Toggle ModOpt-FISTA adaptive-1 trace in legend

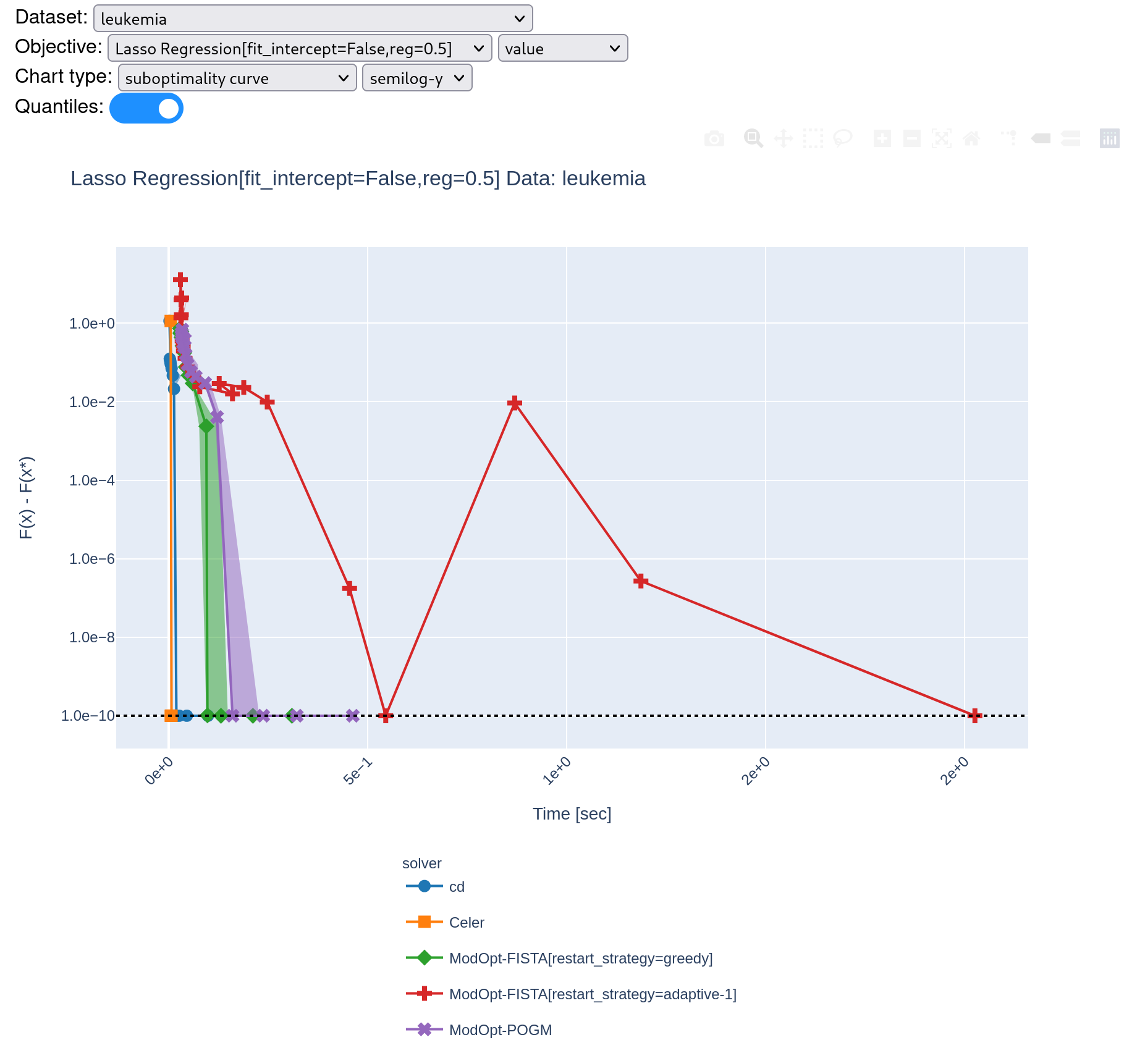[571, 994]
